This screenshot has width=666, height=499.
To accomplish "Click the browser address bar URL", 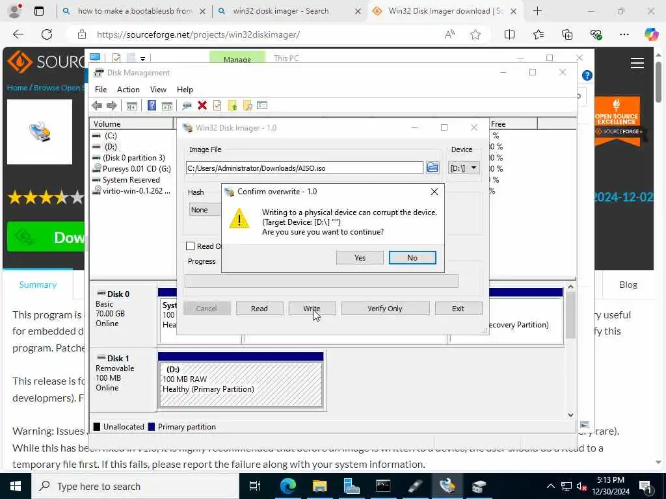I will 198,34.
